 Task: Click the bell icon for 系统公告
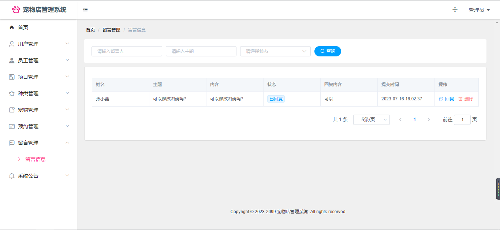pyautogui.click(x=12, y=176)
